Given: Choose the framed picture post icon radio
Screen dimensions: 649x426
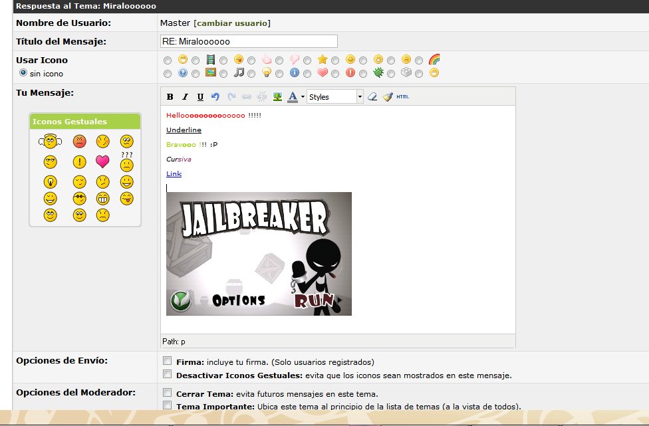Looking at the screenshot, I should point(195,74).
